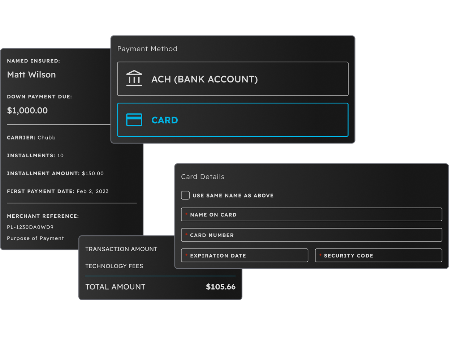Click the Payment Method heading

coord(147,49)
